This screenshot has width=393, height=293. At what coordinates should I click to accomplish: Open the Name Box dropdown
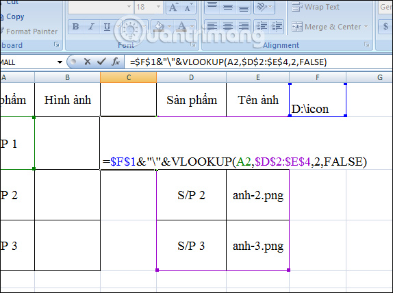pyautogui.click(x=60, y=62)
